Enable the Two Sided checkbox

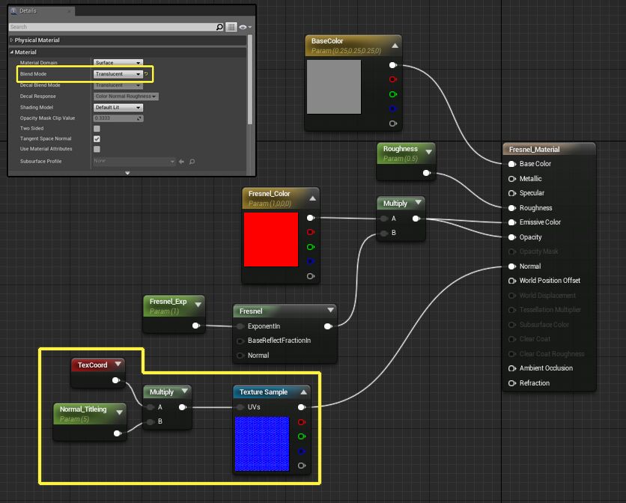97,129
